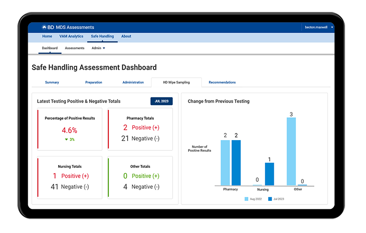The image size is (366, 233).
Task: Click the BD logo icon
Action: [44, 27]
